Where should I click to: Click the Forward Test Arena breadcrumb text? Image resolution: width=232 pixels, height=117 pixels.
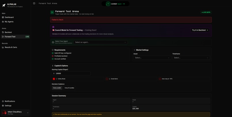48,3
